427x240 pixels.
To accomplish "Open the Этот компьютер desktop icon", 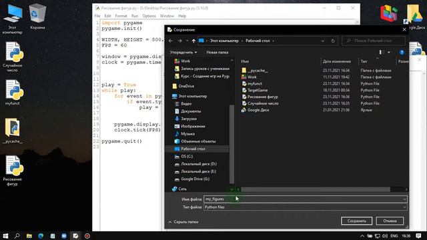I will (x=12, y=19).
